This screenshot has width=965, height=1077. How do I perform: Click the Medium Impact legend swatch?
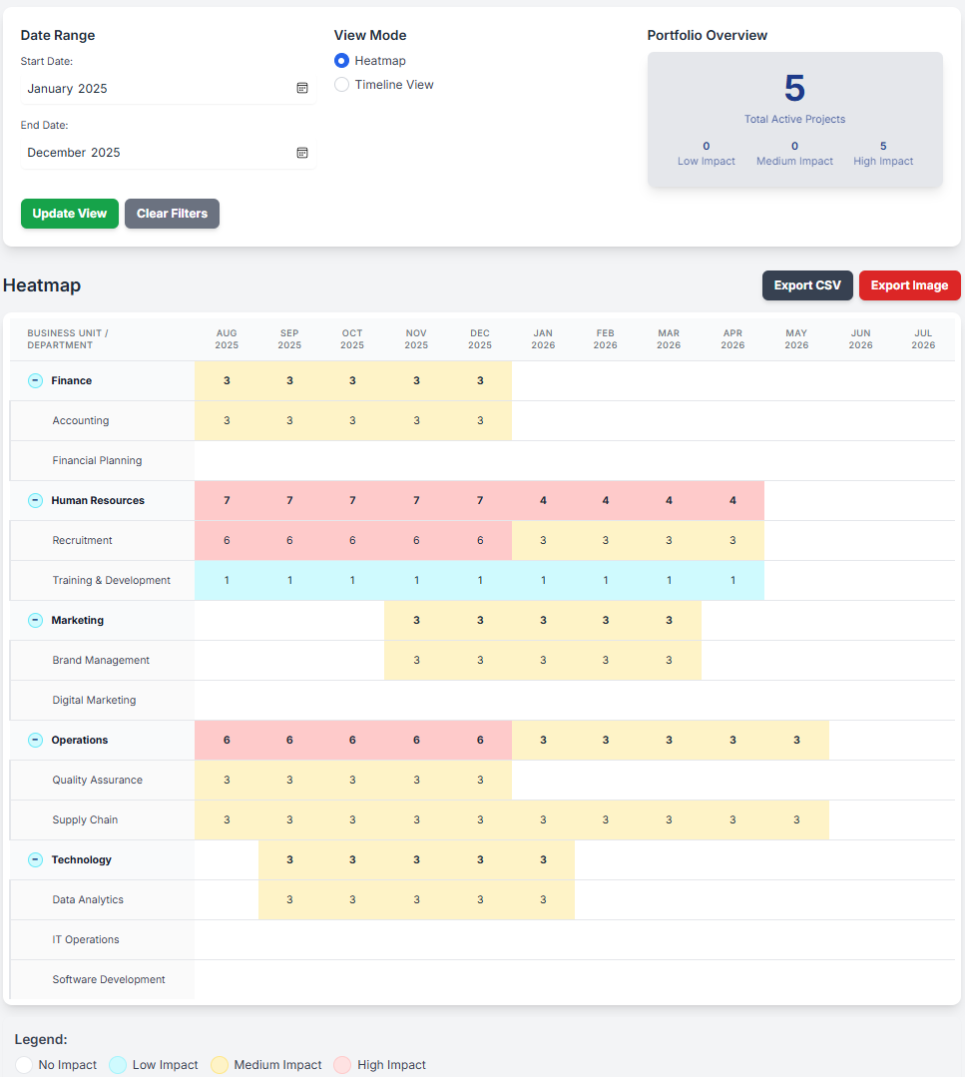(x=220, y=1065)
